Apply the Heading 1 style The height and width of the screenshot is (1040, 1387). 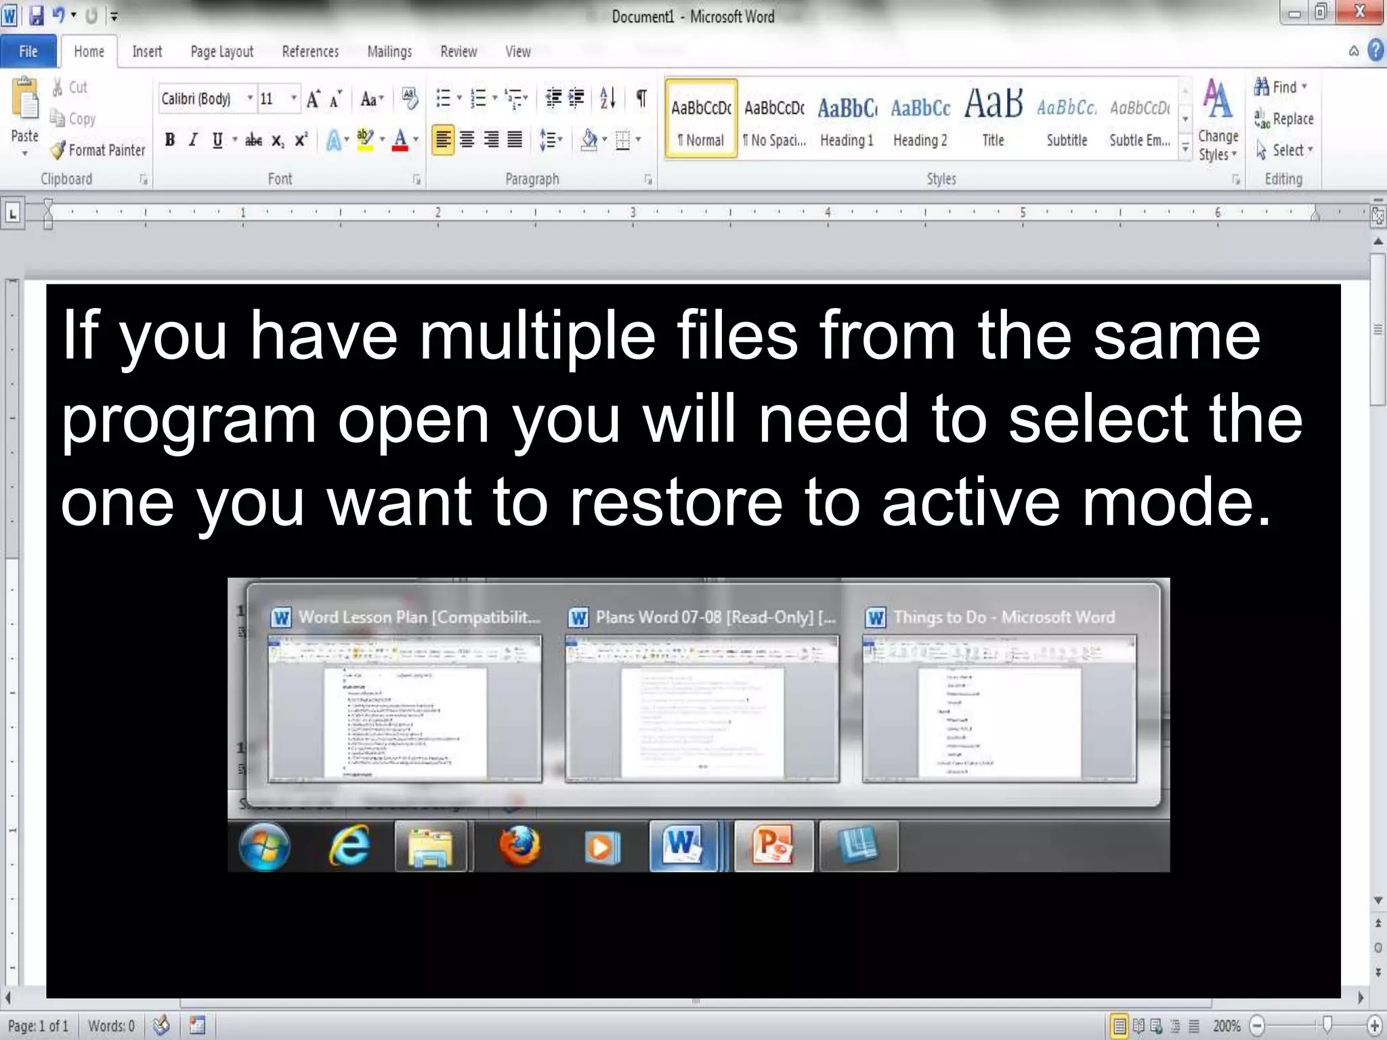pos(847,121)
